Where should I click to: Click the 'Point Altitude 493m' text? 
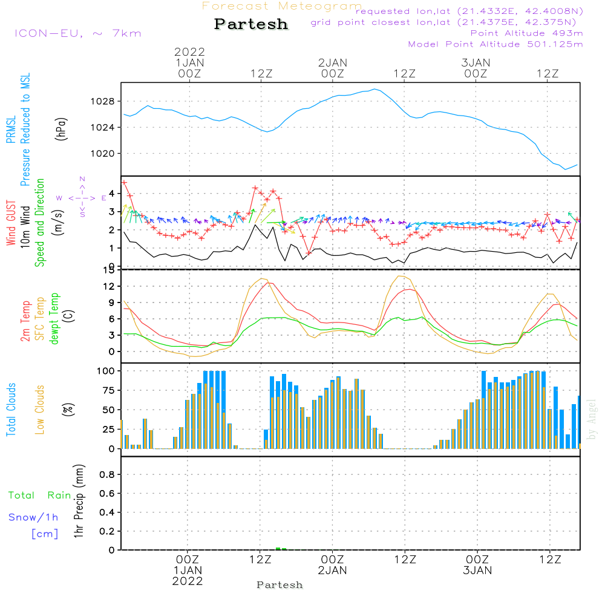pyautogui.click(x=527, y=33)
